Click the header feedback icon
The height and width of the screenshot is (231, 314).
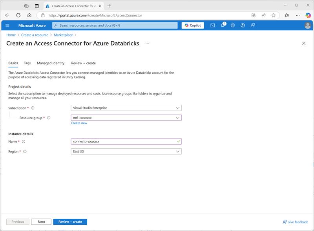[x=253, y=25]
